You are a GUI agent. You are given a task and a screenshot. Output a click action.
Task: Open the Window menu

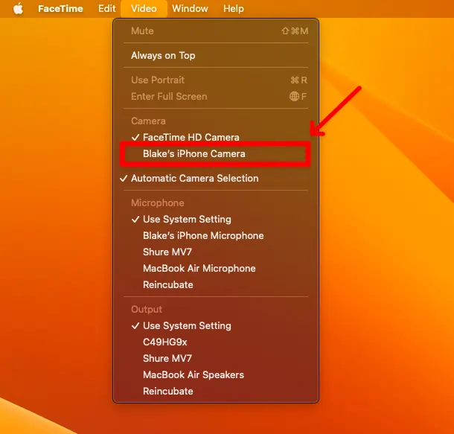tap(190, 9)
